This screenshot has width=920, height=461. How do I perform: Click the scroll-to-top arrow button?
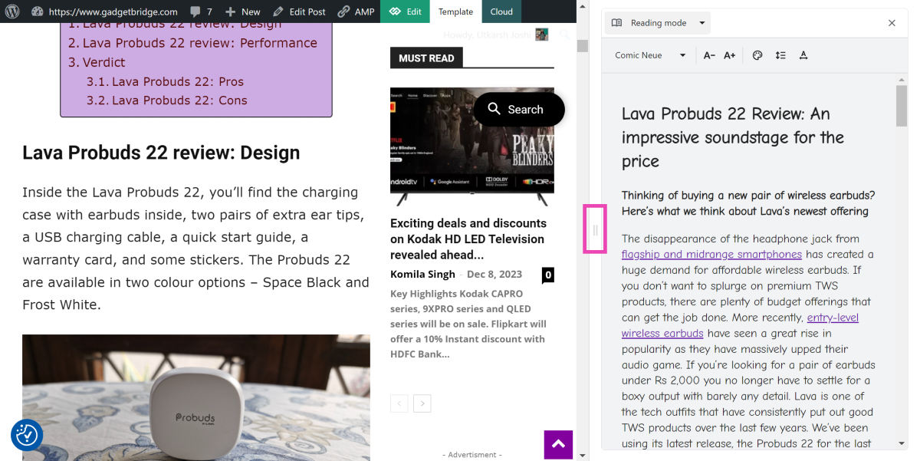click(x=558, y=444)
